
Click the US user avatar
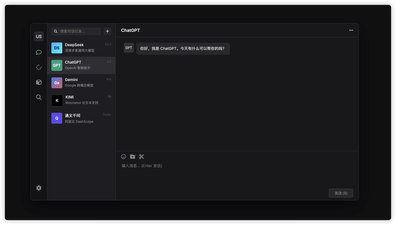[38, 36]
